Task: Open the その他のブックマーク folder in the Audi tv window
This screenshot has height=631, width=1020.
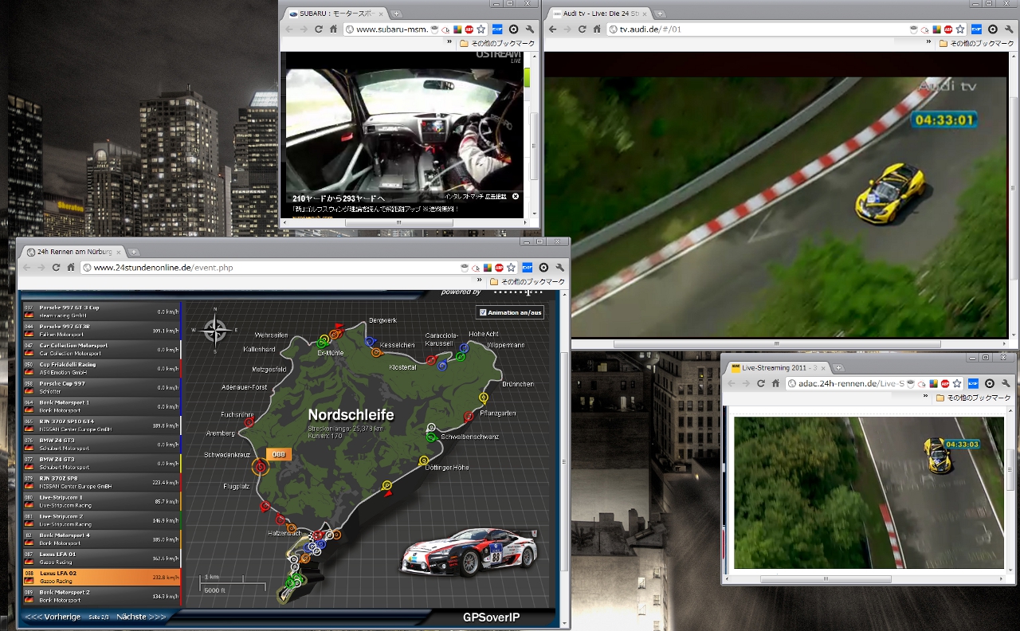Action: pos(976,43)
